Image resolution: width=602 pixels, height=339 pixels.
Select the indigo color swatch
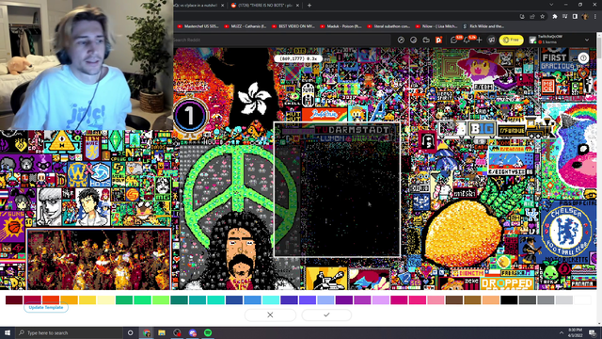coord(289,299)
